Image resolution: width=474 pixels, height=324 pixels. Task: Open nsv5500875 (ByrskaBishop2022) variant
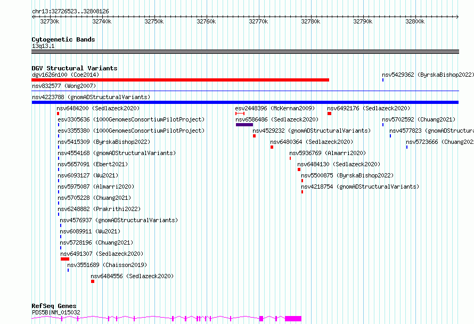[x=347, y=175]
